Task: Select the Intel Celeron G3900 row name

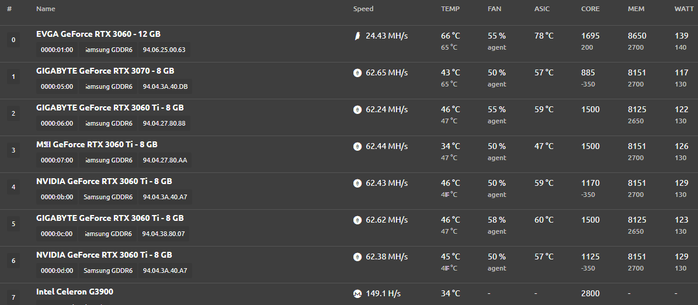Action: 75,292
